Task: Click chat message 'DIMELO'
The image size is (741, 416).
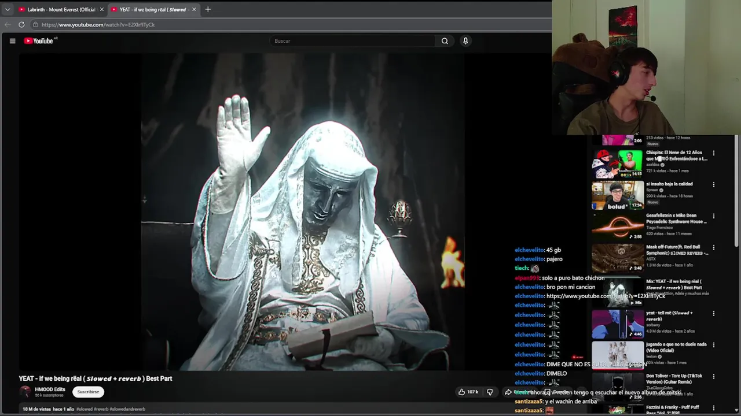Action: pos(556,374)
